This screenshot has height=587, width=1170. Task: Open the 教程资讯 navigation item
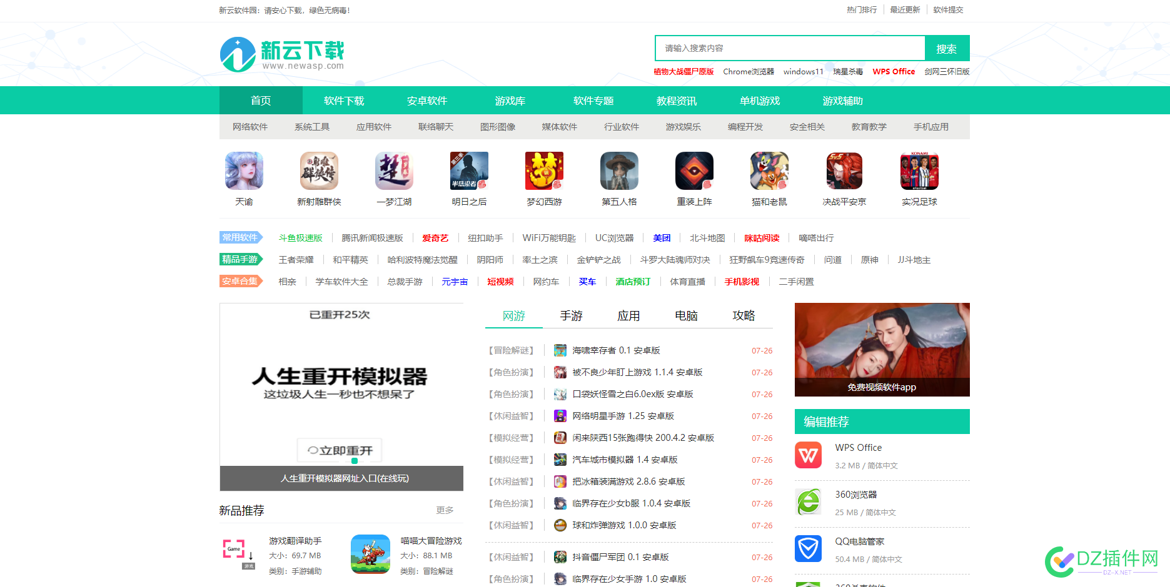(x=677, y=101)
